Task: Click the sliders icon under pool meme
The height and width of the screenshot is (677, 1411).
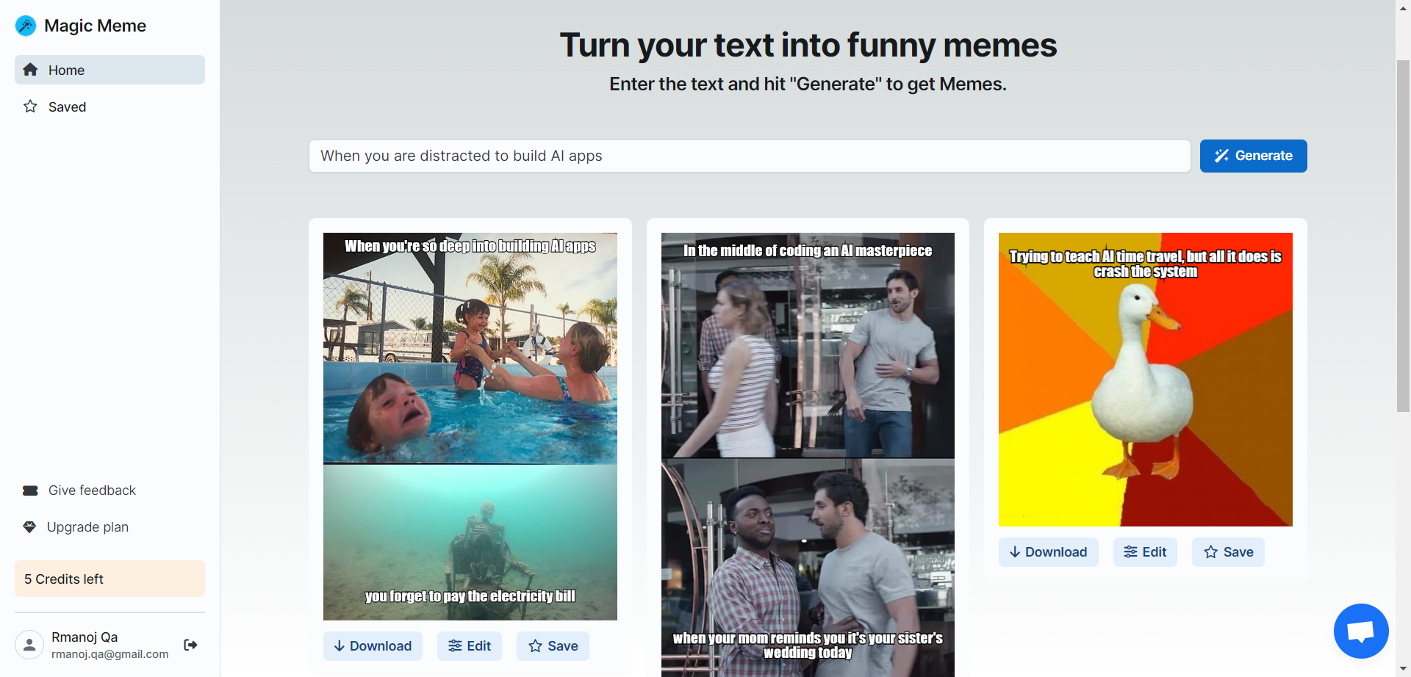Action: (456, 646)
